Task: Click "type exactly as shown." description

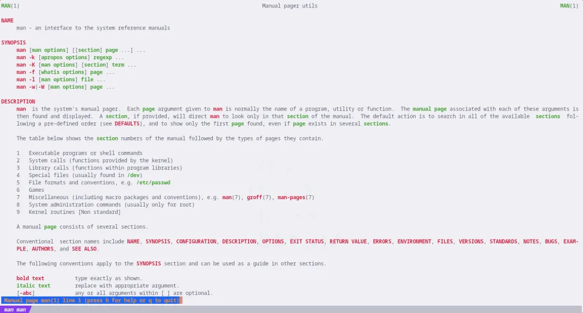Action: pos(109,278)
